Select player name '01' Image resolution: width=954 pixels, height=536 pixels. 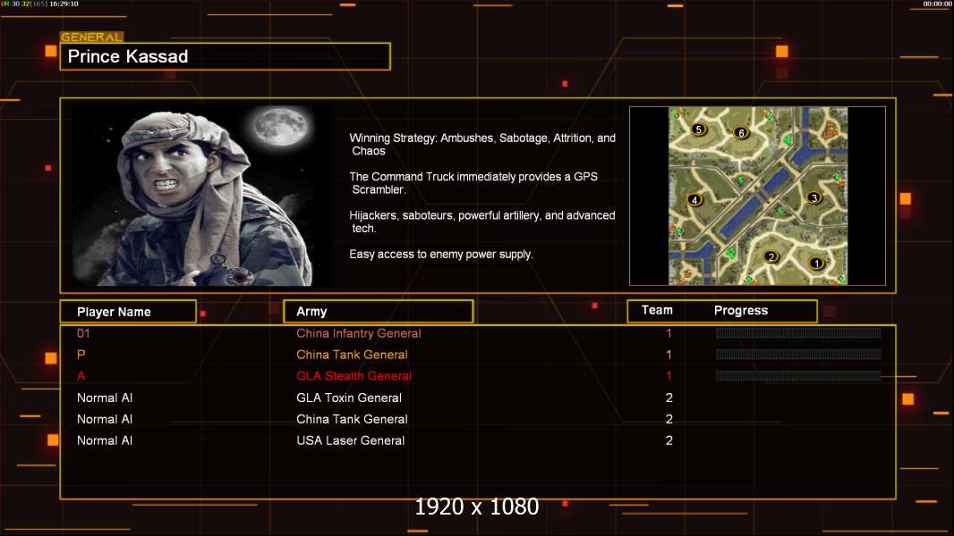83,333
